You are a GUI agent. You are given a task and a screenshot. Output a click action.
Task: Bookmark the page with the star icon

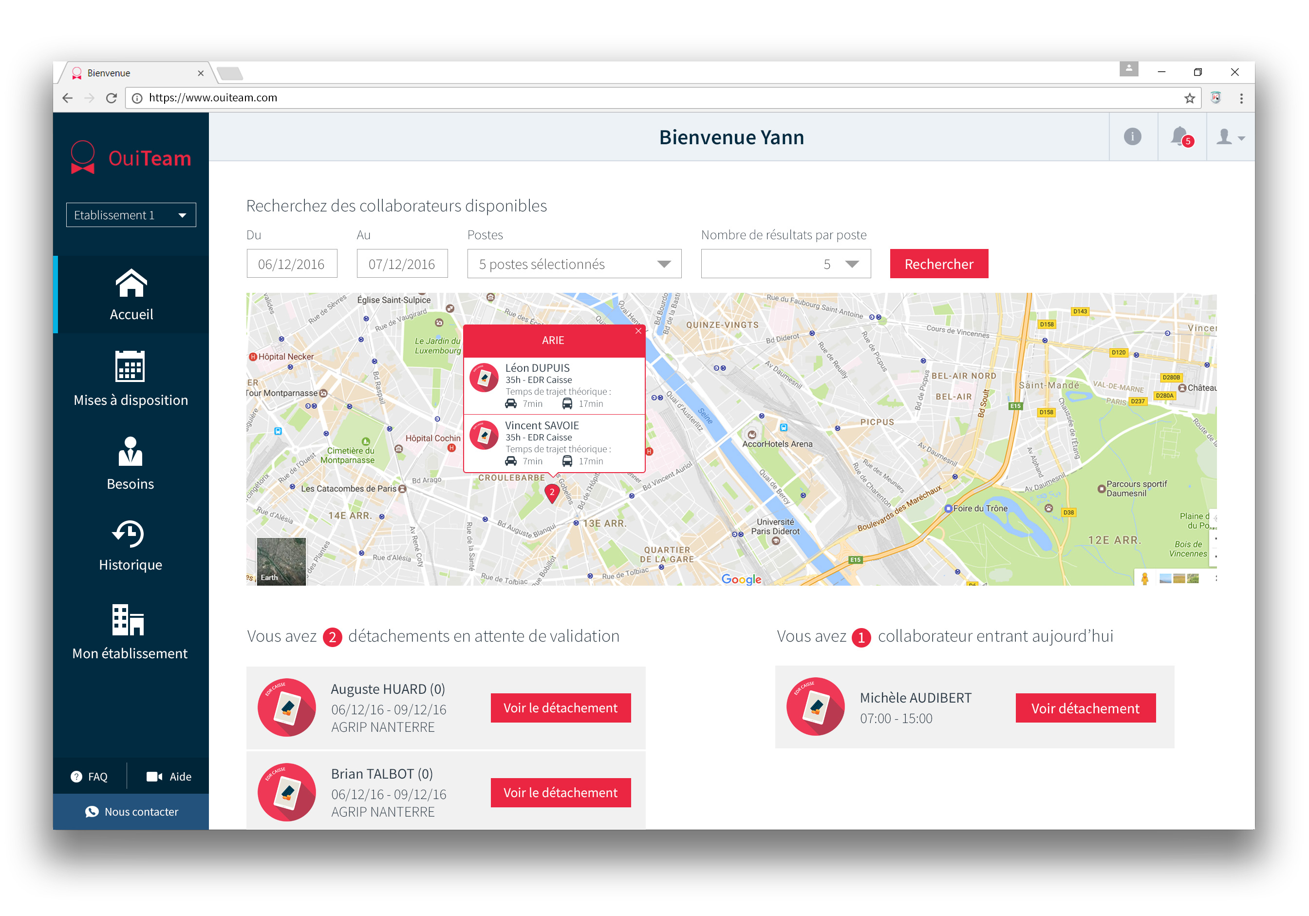tap(1189, 98)
